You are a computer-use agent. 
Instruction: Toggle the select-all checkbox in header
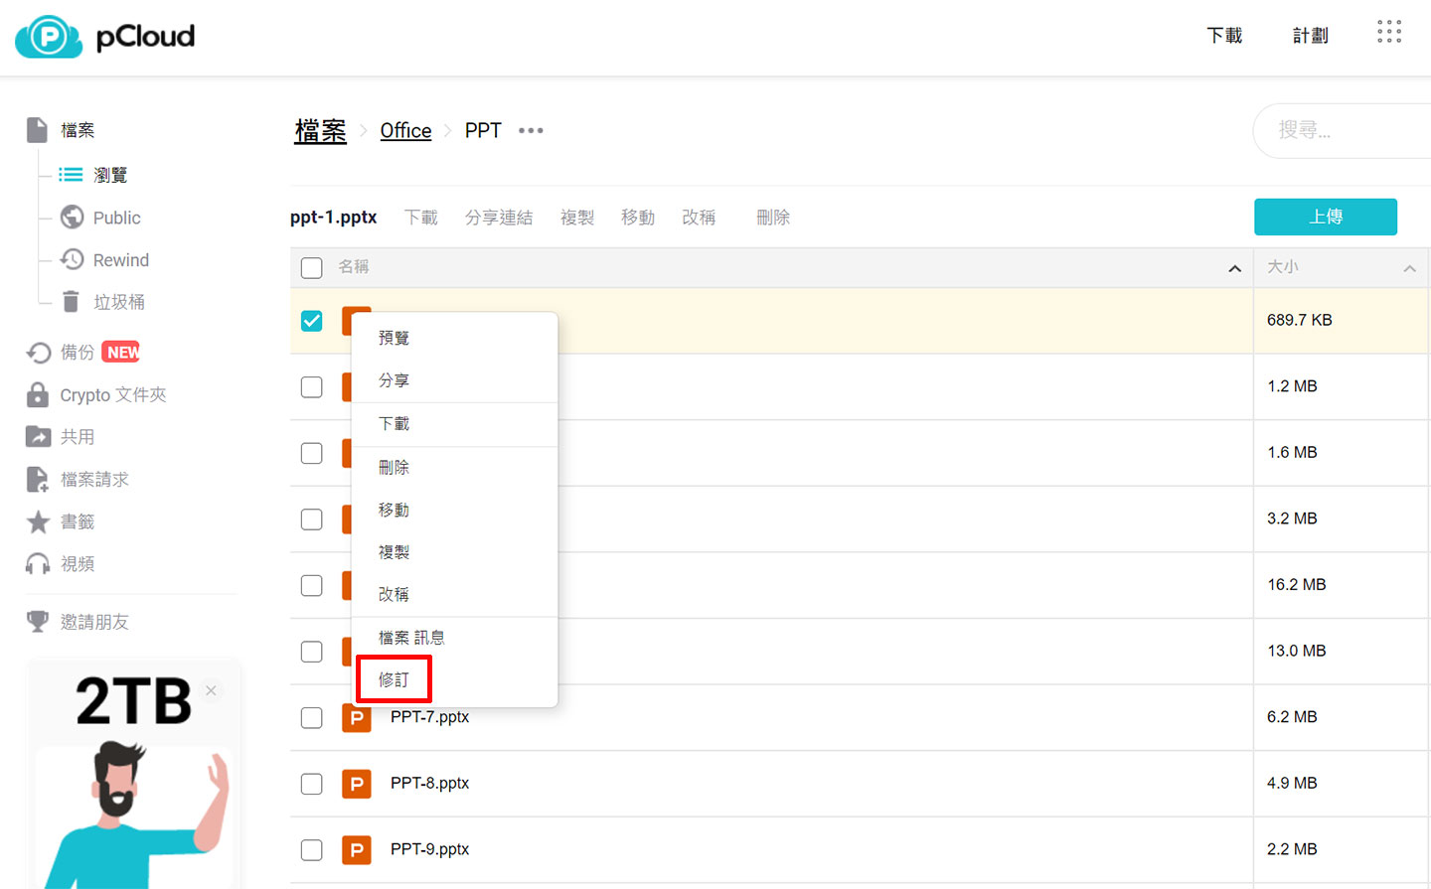(311, 267)
